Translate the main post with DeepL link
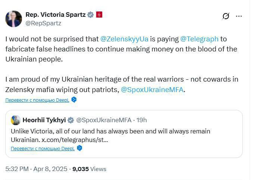This screenshot has width=254, height=180. pos(37,100)
